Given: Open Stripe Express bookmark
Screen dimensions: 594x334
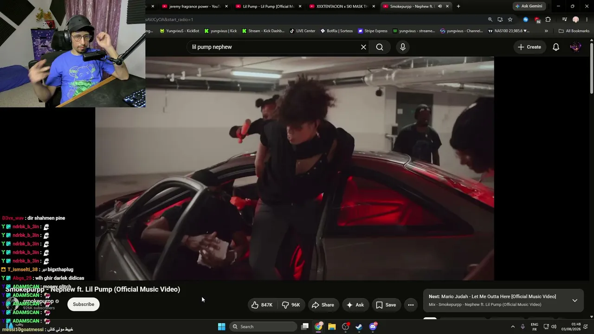Looking at the screenshot, I should (x=373, y=31).
